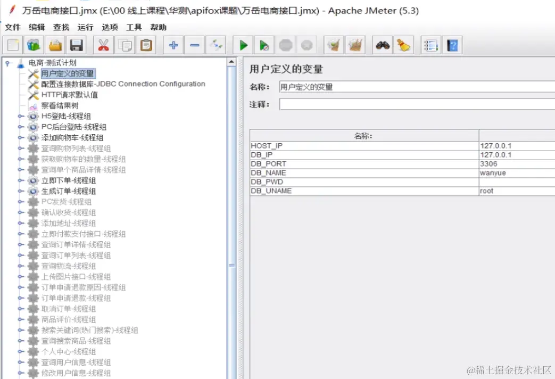The width and height of the screenshot is (555, 379).
Task: Click the binoculars Search icon
Action: [382, 45]
